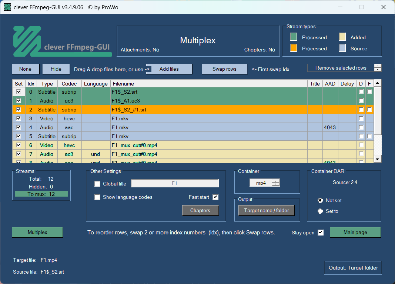Open the container format mp4 dropdown
Viewport: 395px width, 284px height.
coord(264,183)
